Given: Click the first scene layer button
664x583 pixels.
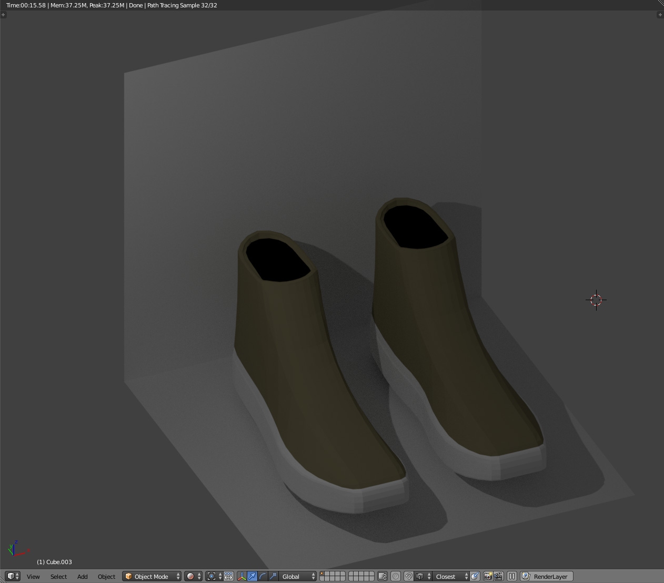Looking at the screenshot, I should coord(323,574).
